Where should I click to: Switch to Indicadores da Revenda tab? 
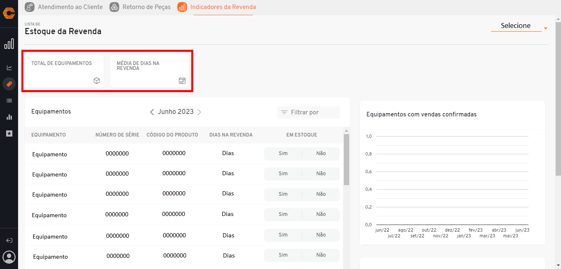(x=217, y=7)
